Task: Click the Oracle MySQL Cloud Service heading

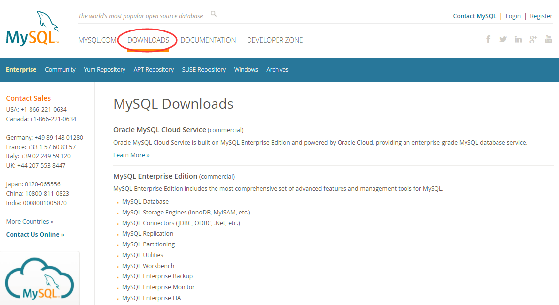Action: coord(160,130)
